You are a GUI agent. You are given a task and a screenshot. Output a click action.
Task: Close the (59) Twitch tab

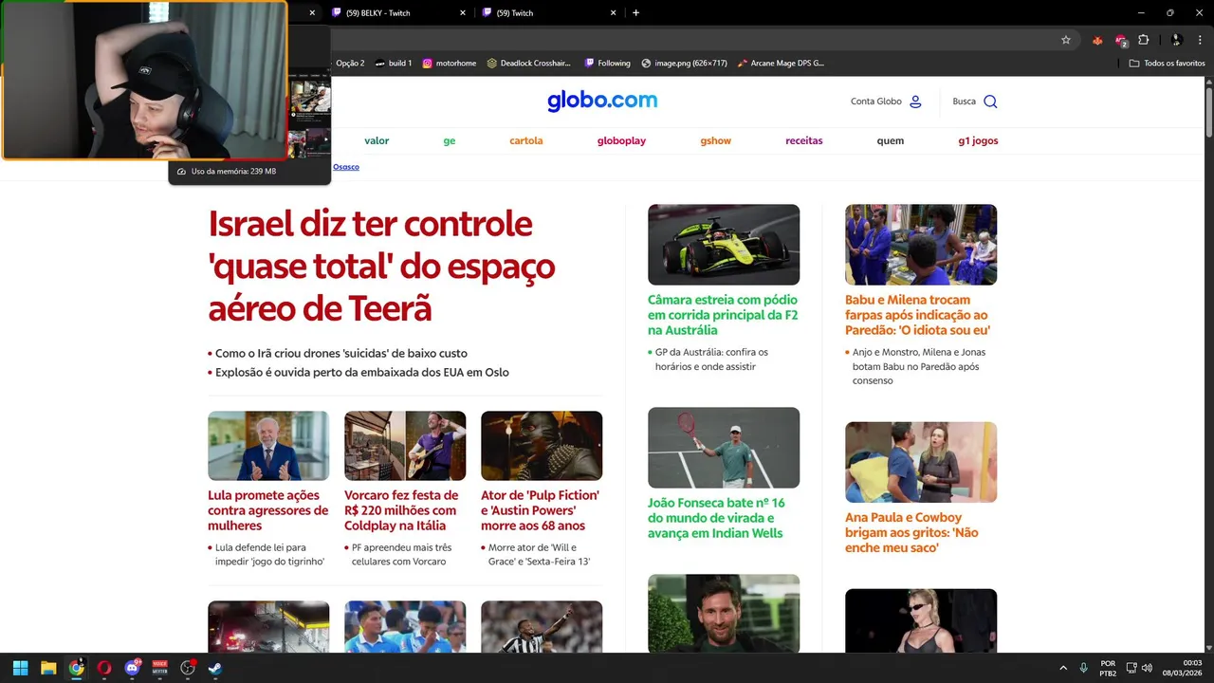(x=613, y=13)
